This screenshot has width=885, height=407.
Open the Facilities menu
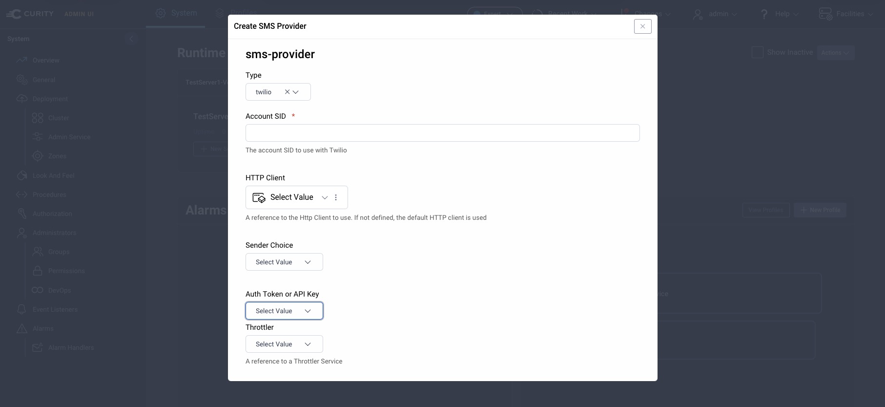[846, 14]
